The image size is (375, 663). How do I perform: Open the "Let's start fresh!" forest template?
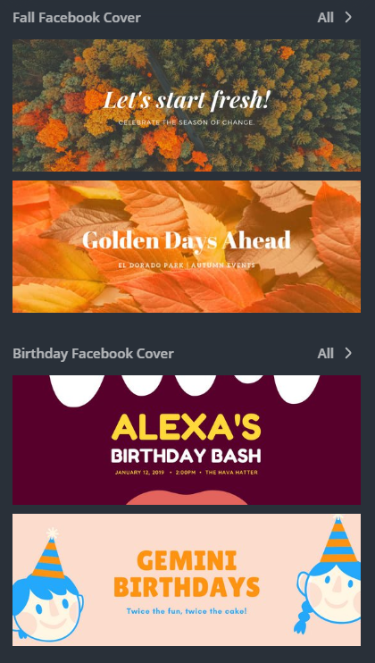(187, 105)
